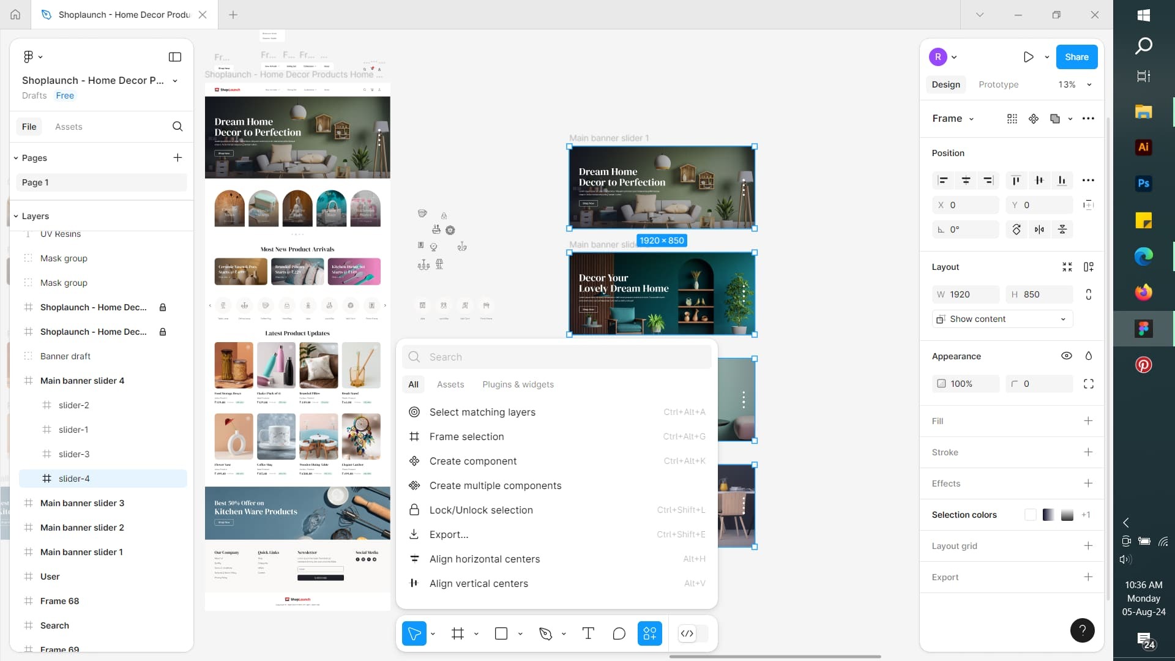
Task: Align selection right
Action: (988, 181)
